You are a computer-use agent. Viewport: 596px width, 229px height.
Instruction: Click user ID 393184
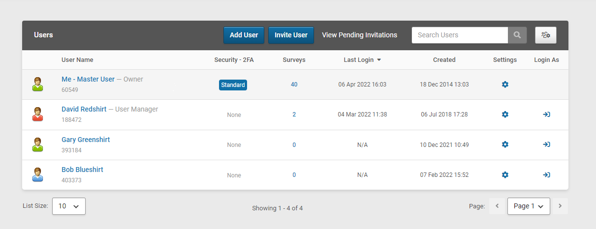click(71, 150)
